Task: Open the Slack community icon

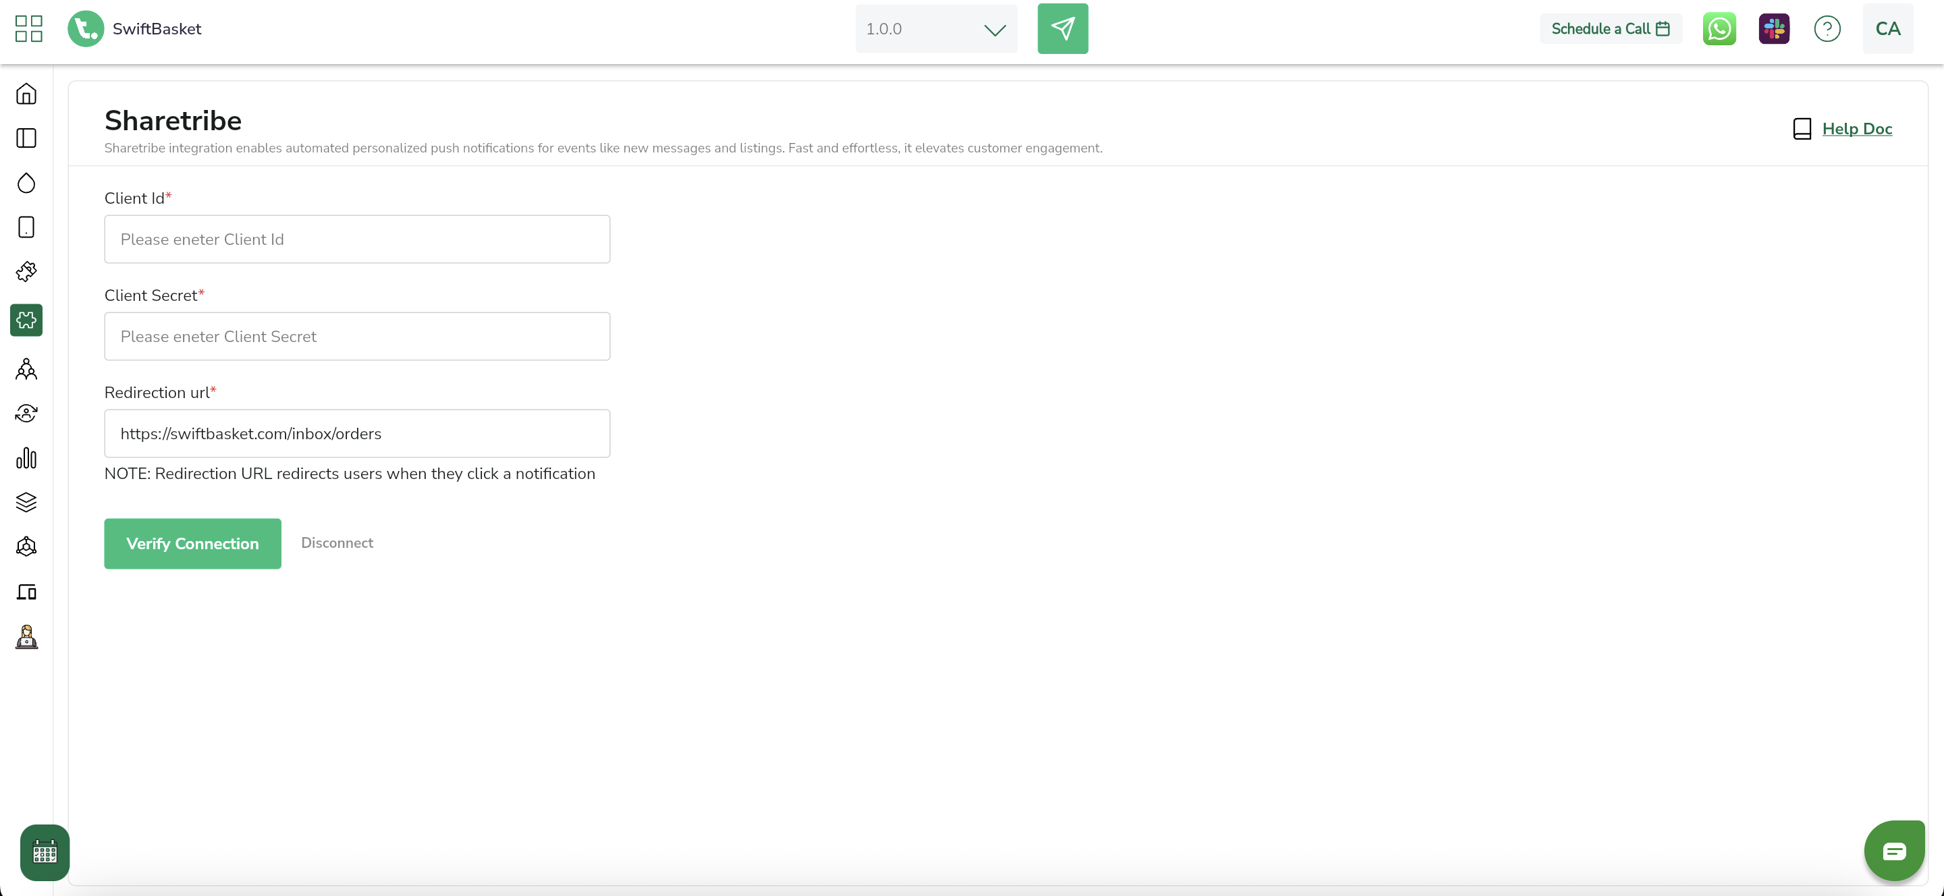Action: tap(1773, 28)
